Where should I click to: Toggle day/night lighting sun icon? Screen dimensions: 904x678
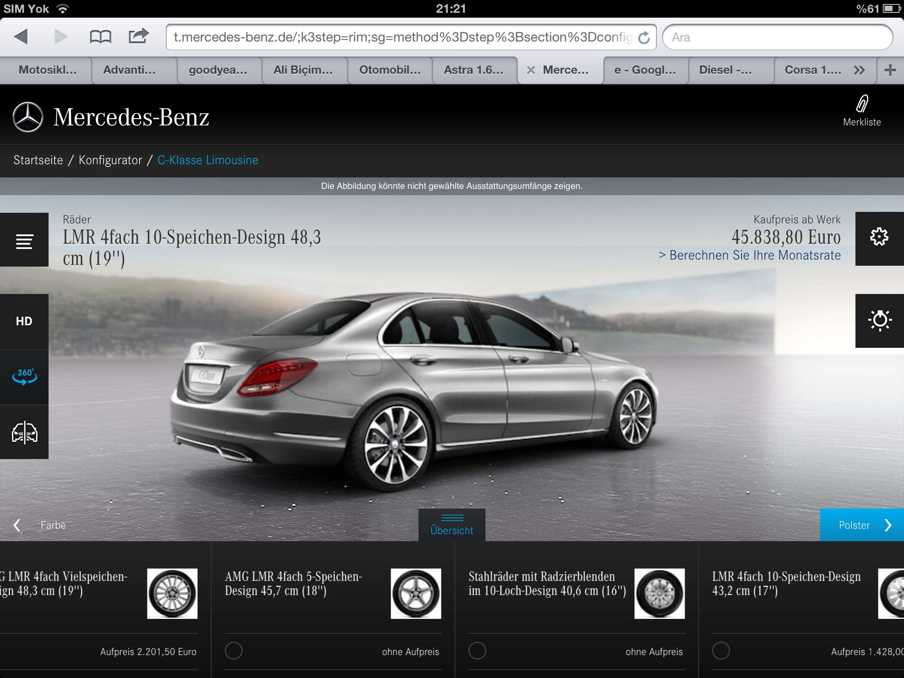[x=879, y=320]
